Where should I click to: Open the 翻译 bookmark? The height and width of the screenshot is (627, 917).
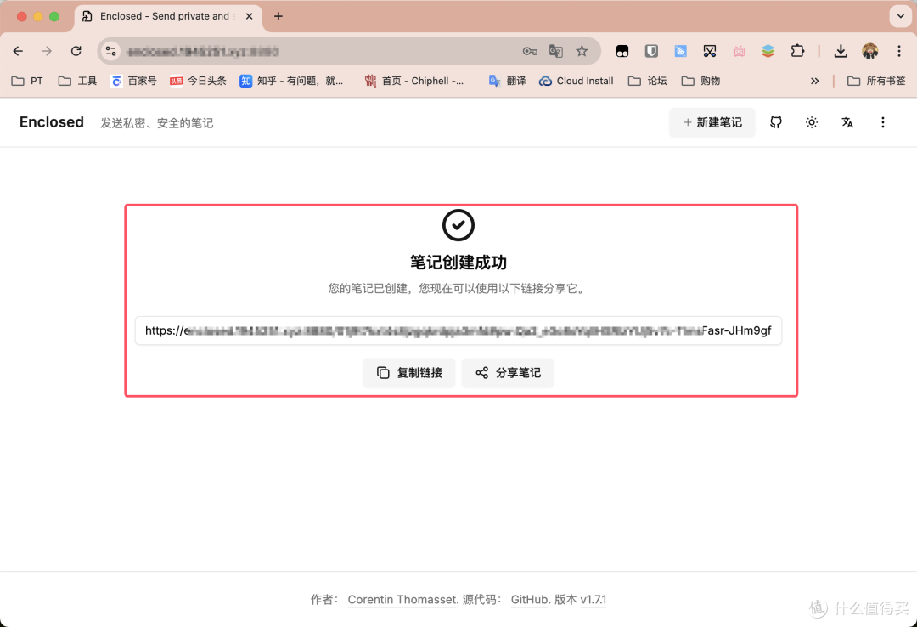click(x=507, y=81)
